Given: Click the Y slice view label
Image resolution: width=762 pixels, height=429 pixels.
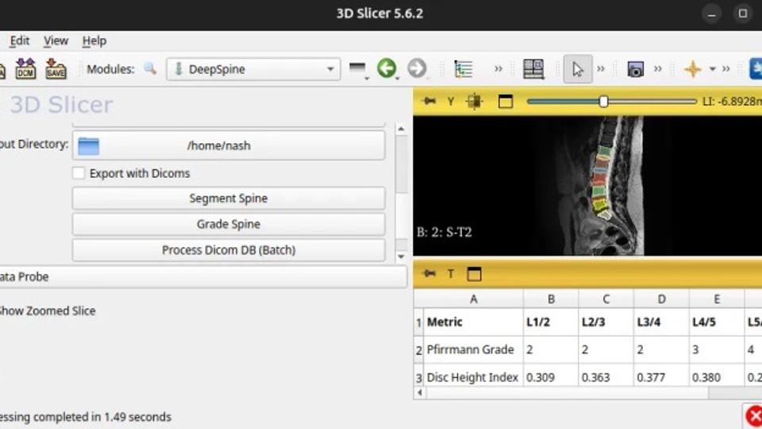Looking at the screenshot, I should tap(451, 101).
